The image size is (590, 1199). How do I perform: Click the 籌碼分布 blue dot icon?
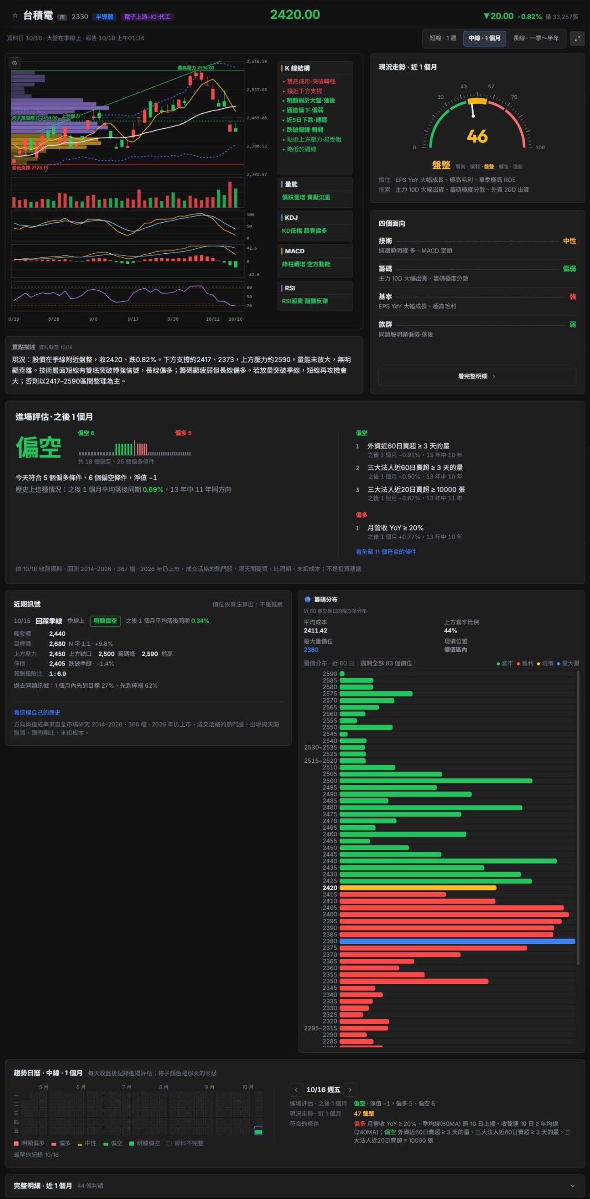[308, 599]
